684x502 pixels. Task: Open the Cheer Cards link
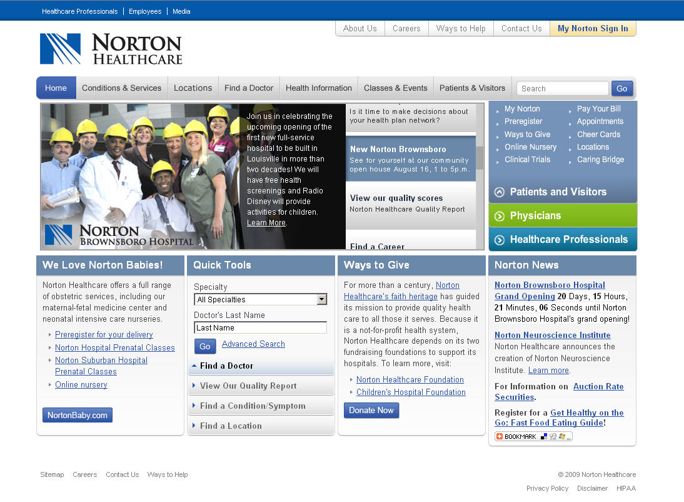[x=598, y=135]
